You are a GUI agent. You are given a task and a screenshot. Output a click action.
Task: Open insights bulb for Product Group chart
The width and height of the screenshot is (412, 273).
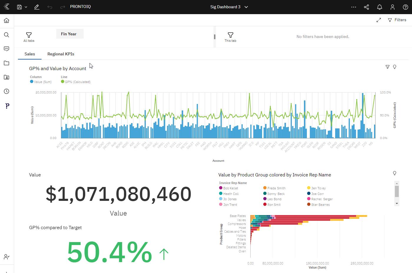tap(395, 173)
